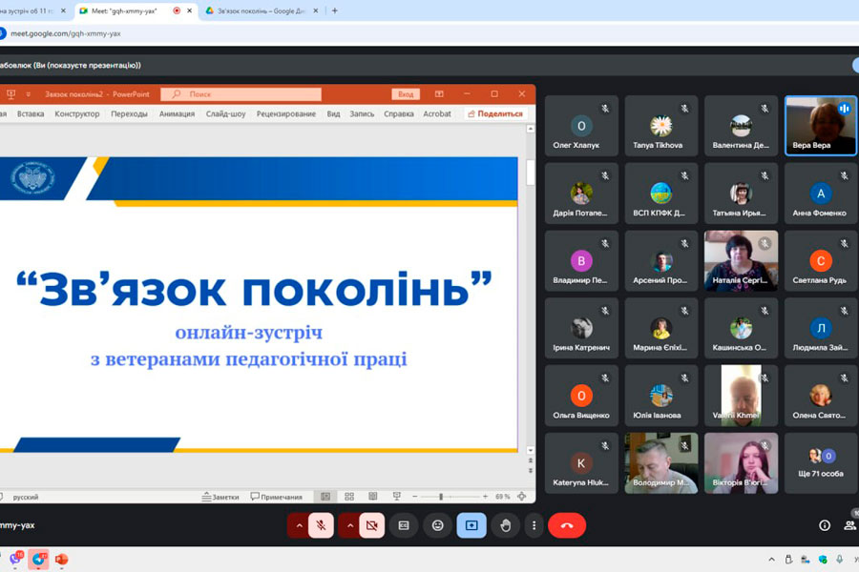Expand audio settings arrow beside microphone
This screenshot has width=859, height=572.
click(x=299, y=525)
